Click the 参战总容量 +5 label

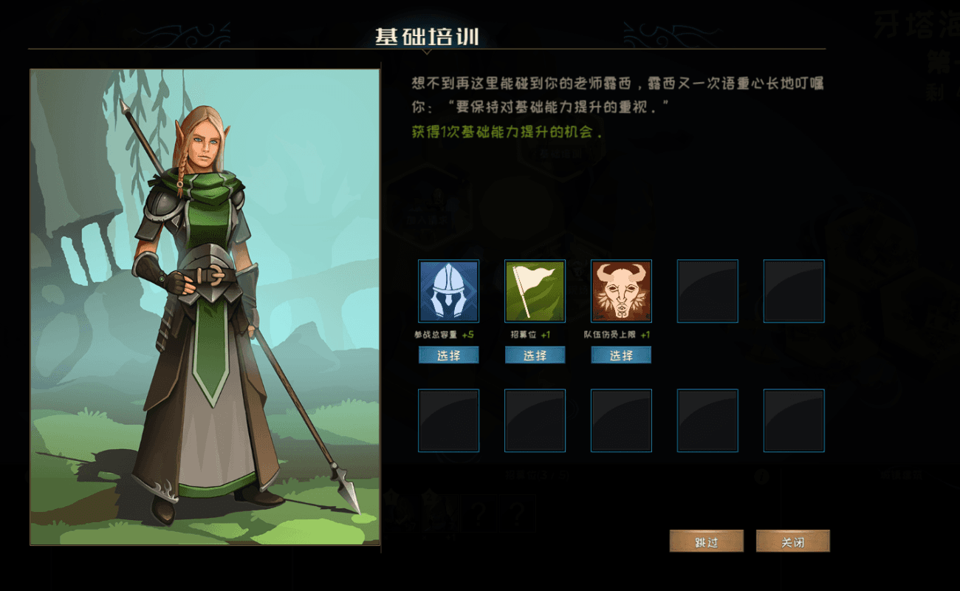(444, 335)
